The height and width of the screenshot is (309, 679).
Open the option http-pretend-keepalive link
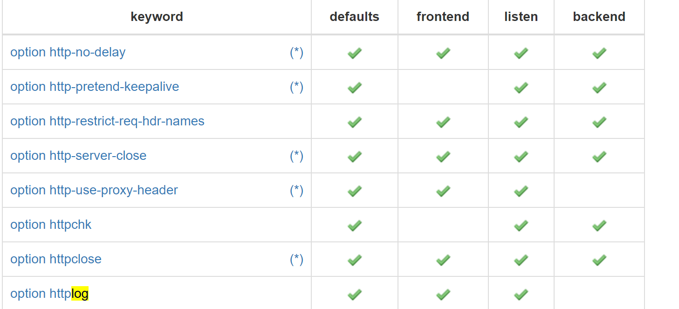point(95,87)
